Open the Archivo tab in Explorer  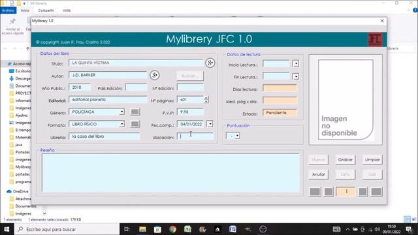tap(8, 10)
